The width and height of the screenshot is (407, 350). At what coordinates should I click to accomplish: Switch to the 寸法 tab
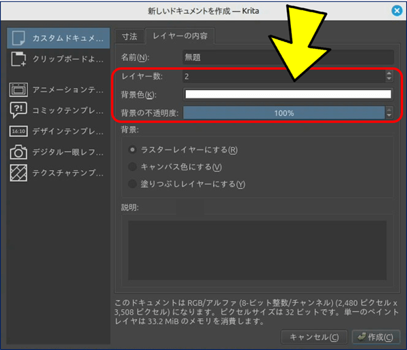pos(130,36)
